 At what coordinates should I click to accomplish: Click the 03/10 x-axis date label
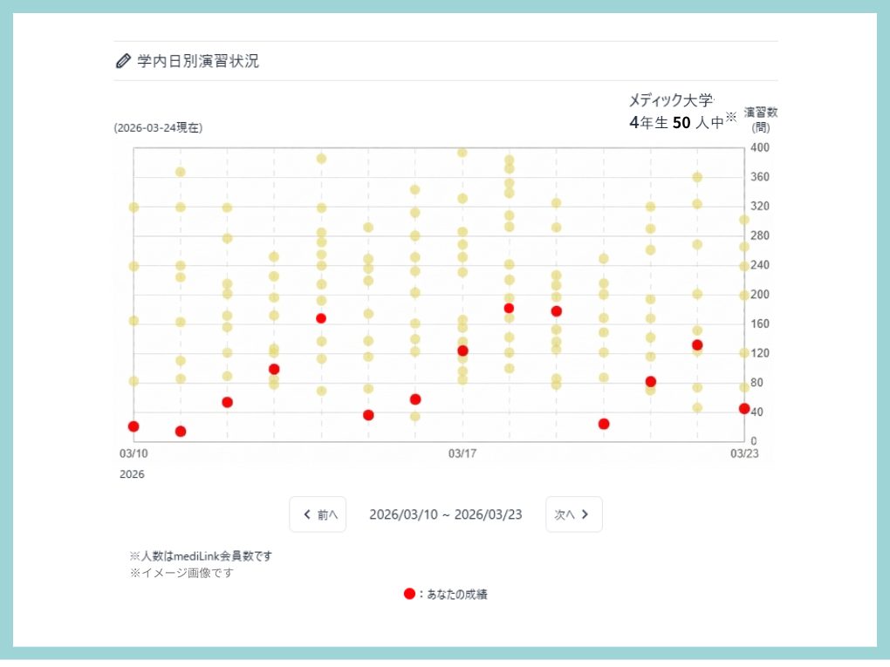coord(133,453)
